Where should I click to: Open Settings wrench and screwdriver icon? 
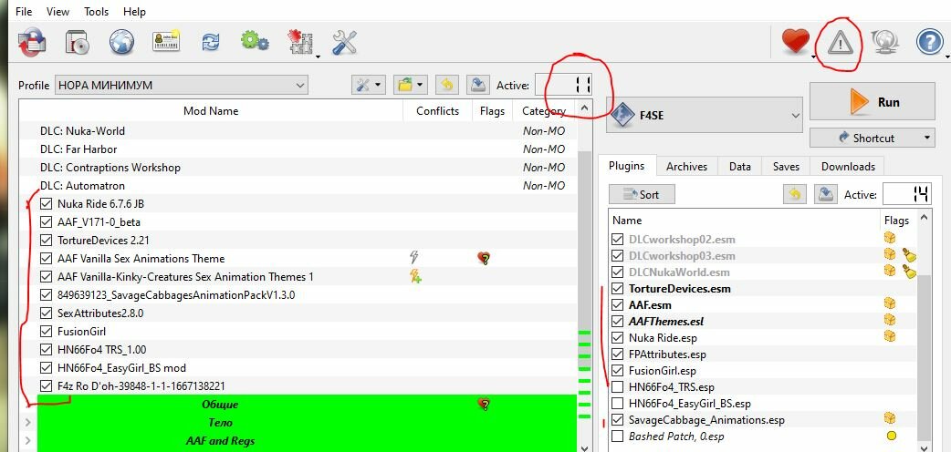pyautogui.click(x=345, y=43)
